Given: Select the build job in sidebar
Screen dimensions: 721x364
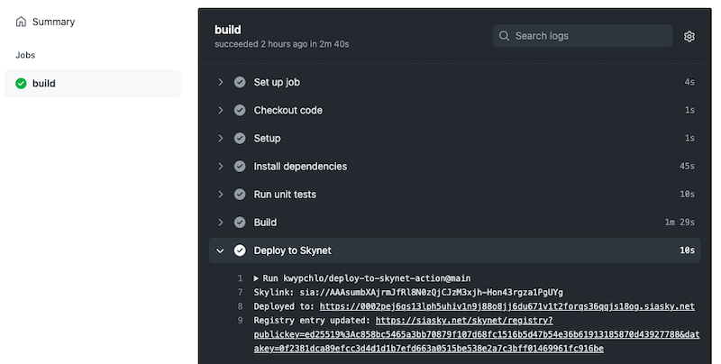Looking at the screenshot, I should [x=44, y=84].
